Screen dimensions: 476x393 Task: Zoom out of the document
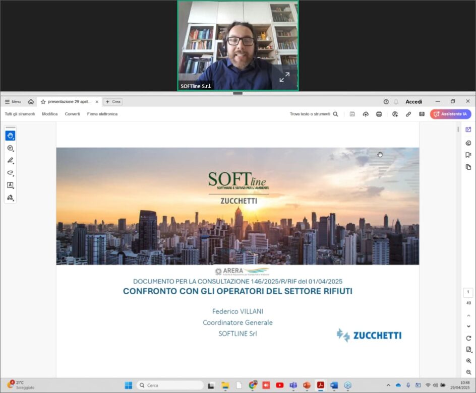click(469, 372)
